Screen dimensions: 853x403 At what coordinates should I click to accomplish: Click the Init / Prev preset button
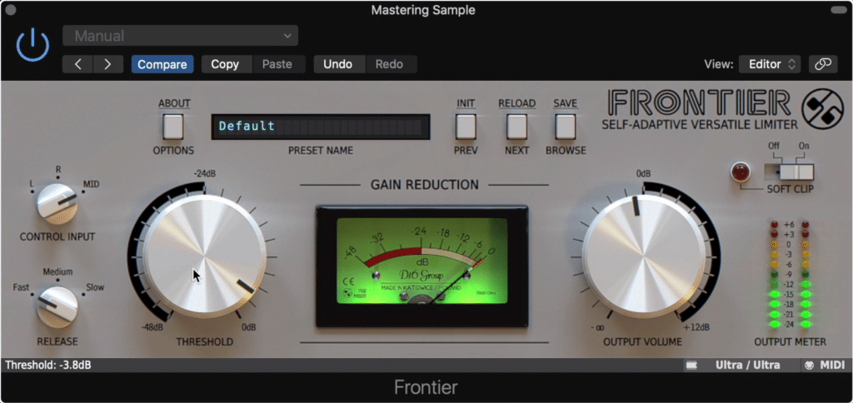pyautogui.click(x=466, y=127)
